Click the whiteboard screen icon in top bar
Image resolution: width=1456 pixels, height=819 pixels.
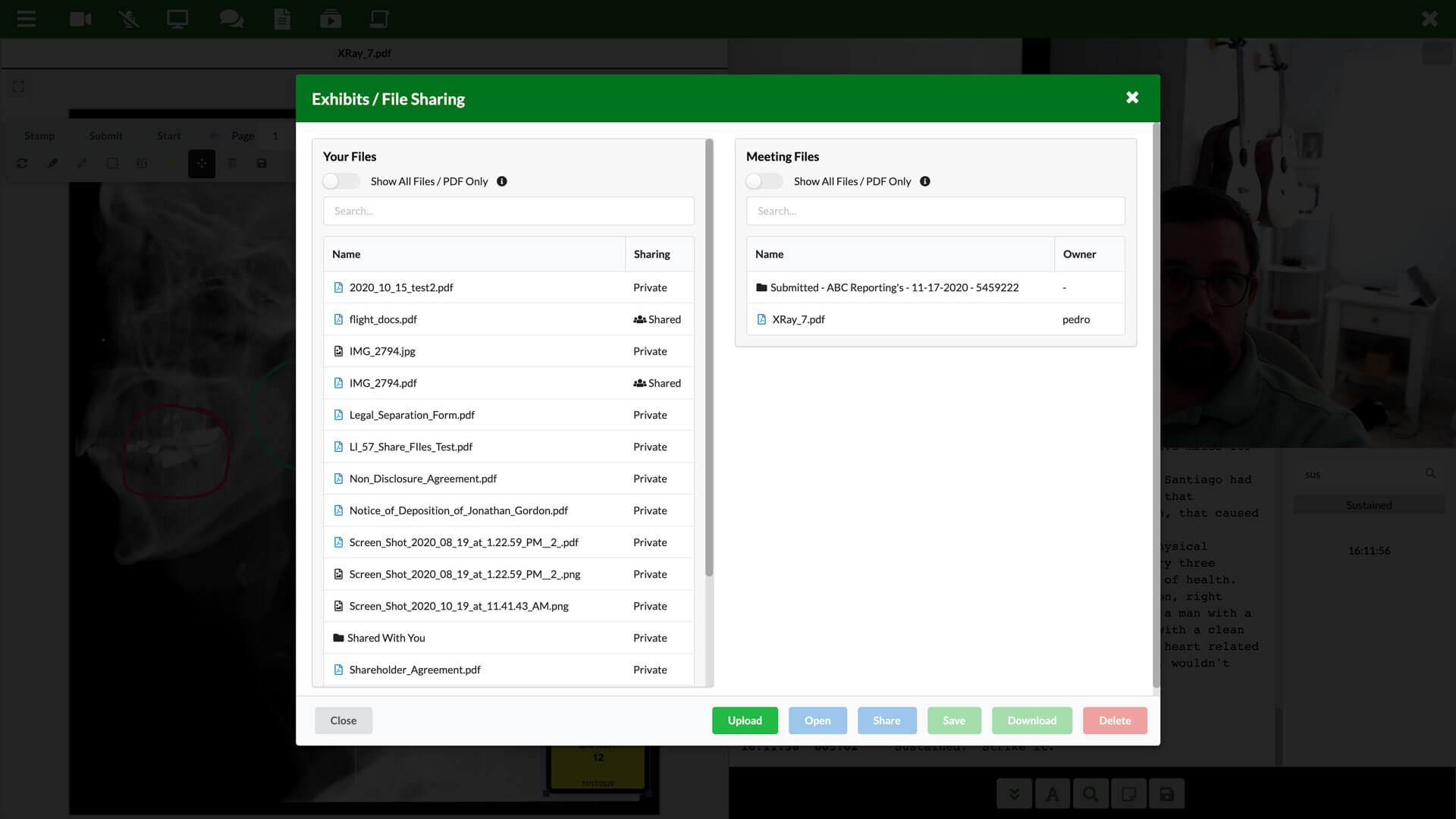[379, 19]
